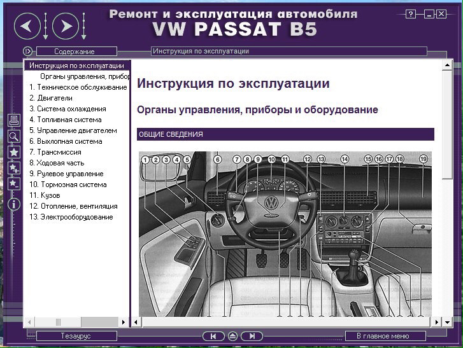
Task: Jump to next chapter button
Action: point(252,336)
